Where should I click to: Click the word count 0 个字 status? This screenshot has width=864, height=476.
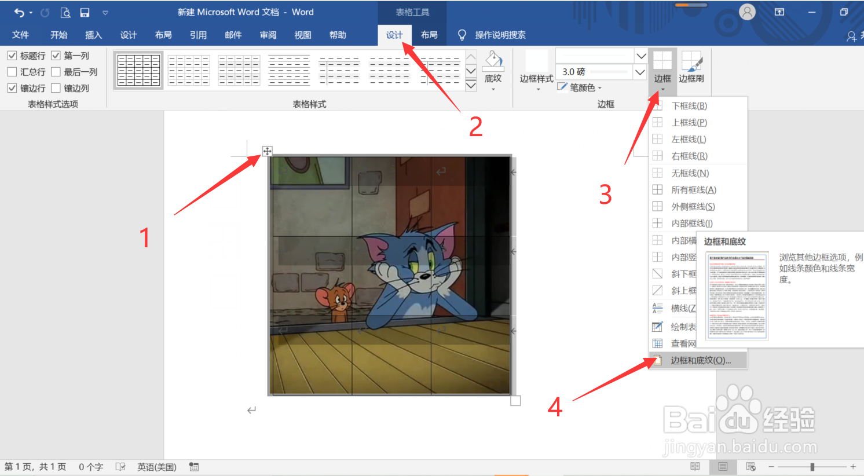[91, 467]
